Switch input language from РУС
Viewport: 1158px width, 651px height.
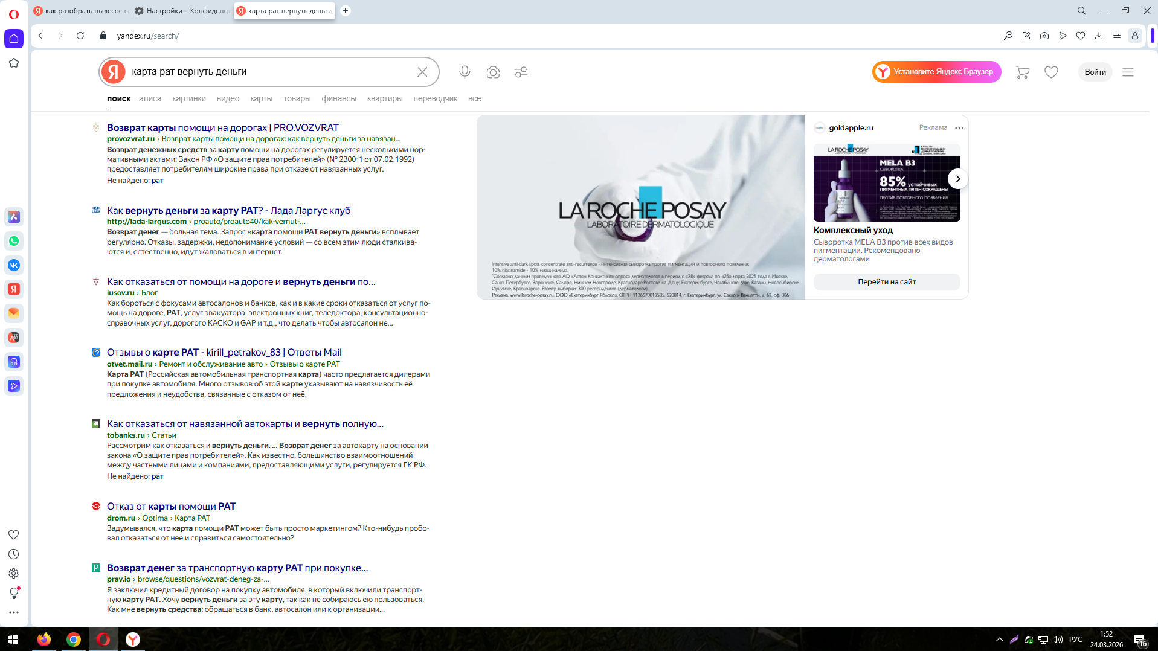[x=1075, y=640]
